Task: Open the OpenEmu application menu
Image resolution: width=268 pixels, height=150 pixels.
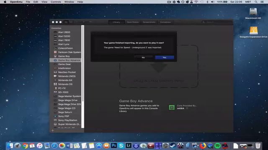Action: (x=16, y=2)
